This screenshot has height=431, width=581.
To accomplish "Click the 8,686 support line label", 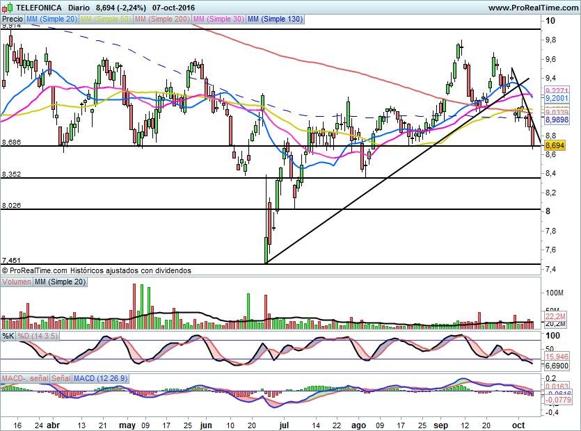I will pos(12,143).
